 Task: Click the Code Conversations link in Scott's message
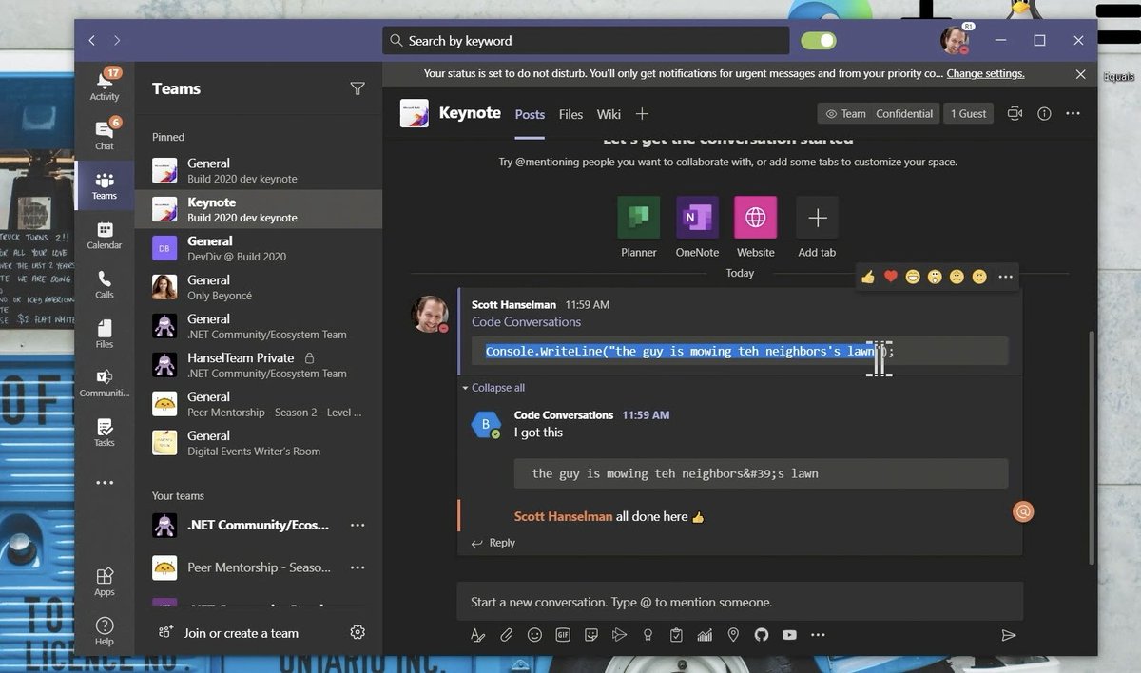(526, 322)
